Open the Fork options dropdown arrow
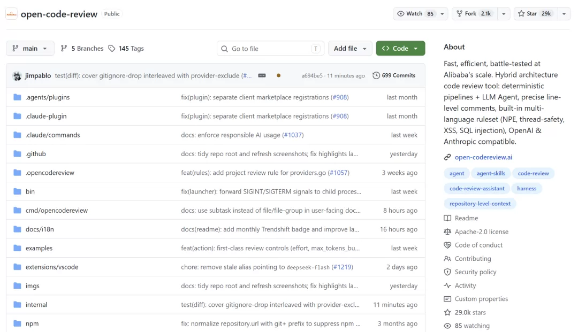Viewport: 578px width, 332px height. pos(504,14)
